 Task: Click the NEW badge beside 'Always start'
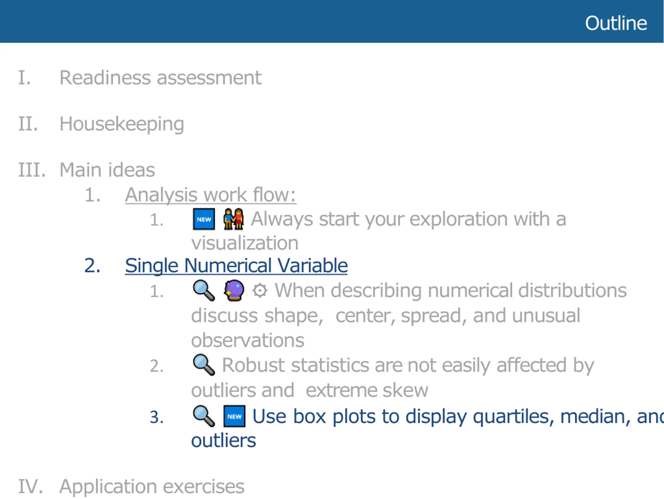[x=204, y=219]
